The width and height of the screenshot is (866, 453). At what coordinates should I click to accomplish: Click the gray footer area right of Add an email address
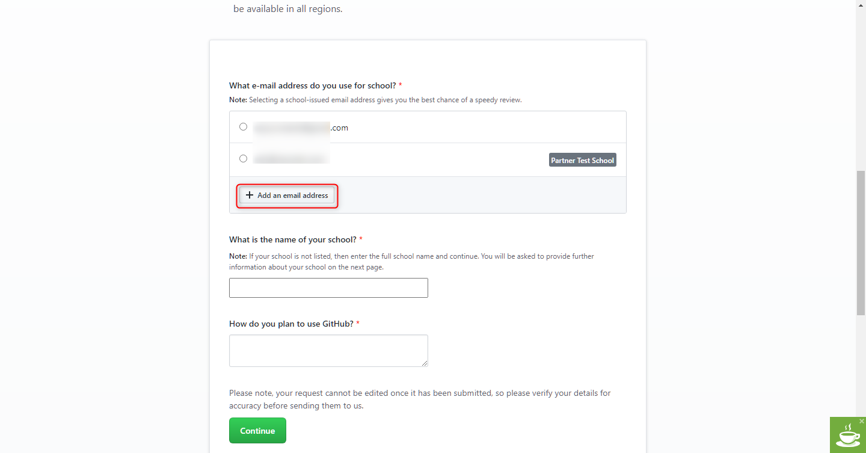coord(481,195)
